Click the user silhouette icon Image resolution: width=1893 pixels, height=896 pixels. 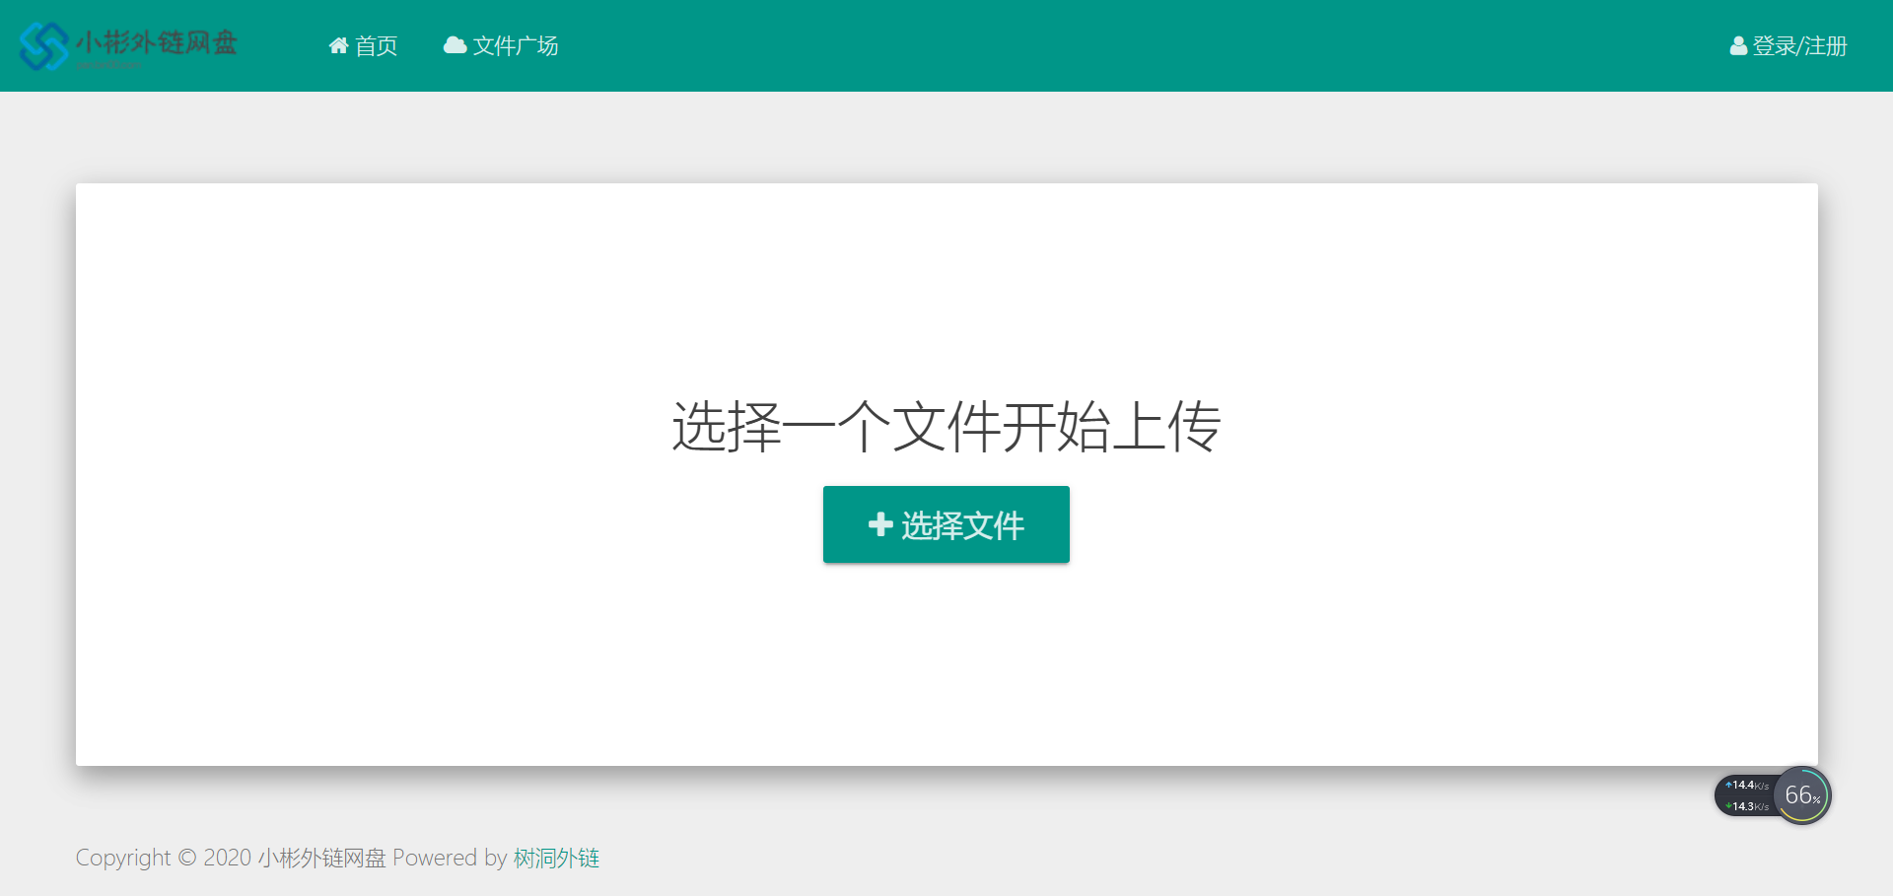1738,46
